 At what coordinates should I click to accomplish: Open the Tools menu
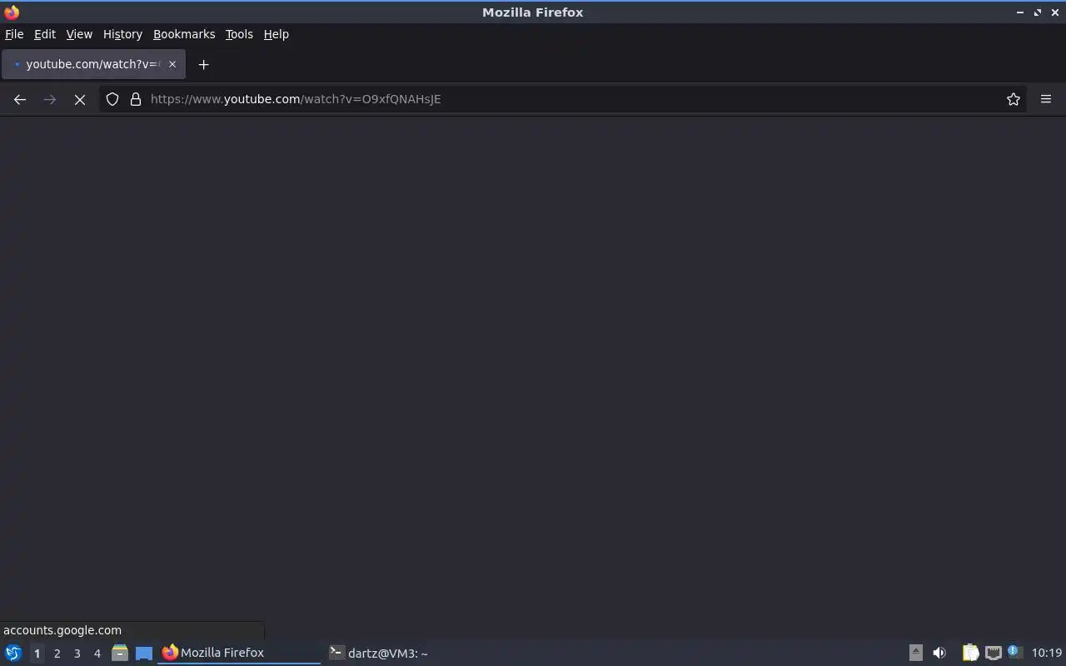239,34
